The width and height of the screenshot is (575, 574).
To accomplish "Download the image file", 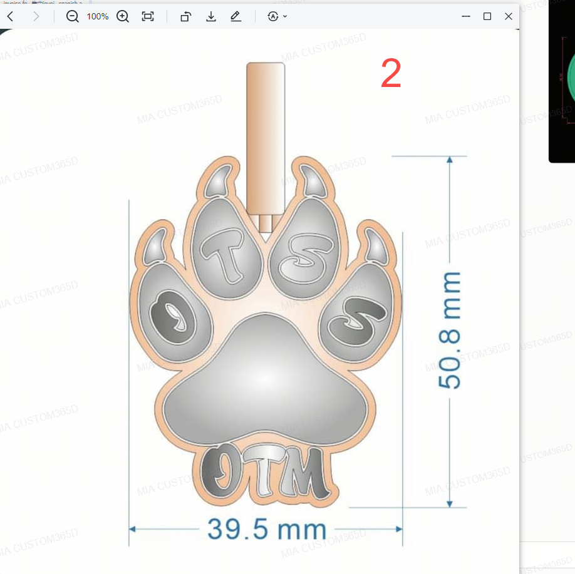I will (211, 16).
